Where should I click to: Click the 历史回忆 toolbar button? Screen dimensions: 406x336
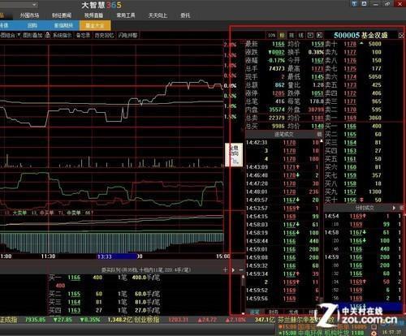[x=104, y=35]
